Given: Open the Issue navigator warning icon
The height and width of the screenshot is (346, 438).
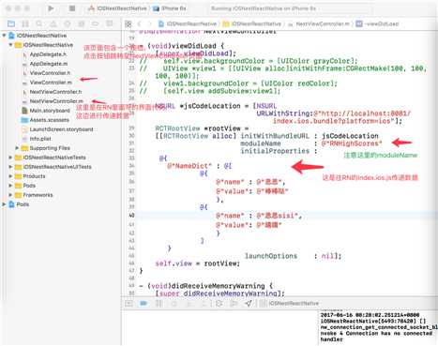Looking at the screenshot, I should (53, 23).
